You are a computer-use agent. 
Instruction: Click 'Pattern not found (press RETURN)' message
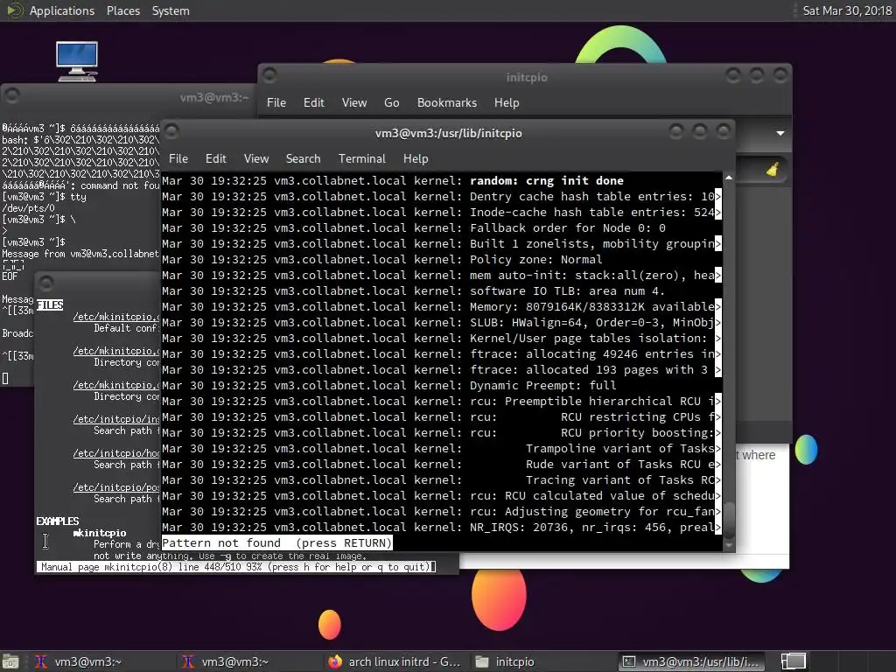[x=277, y=542]
